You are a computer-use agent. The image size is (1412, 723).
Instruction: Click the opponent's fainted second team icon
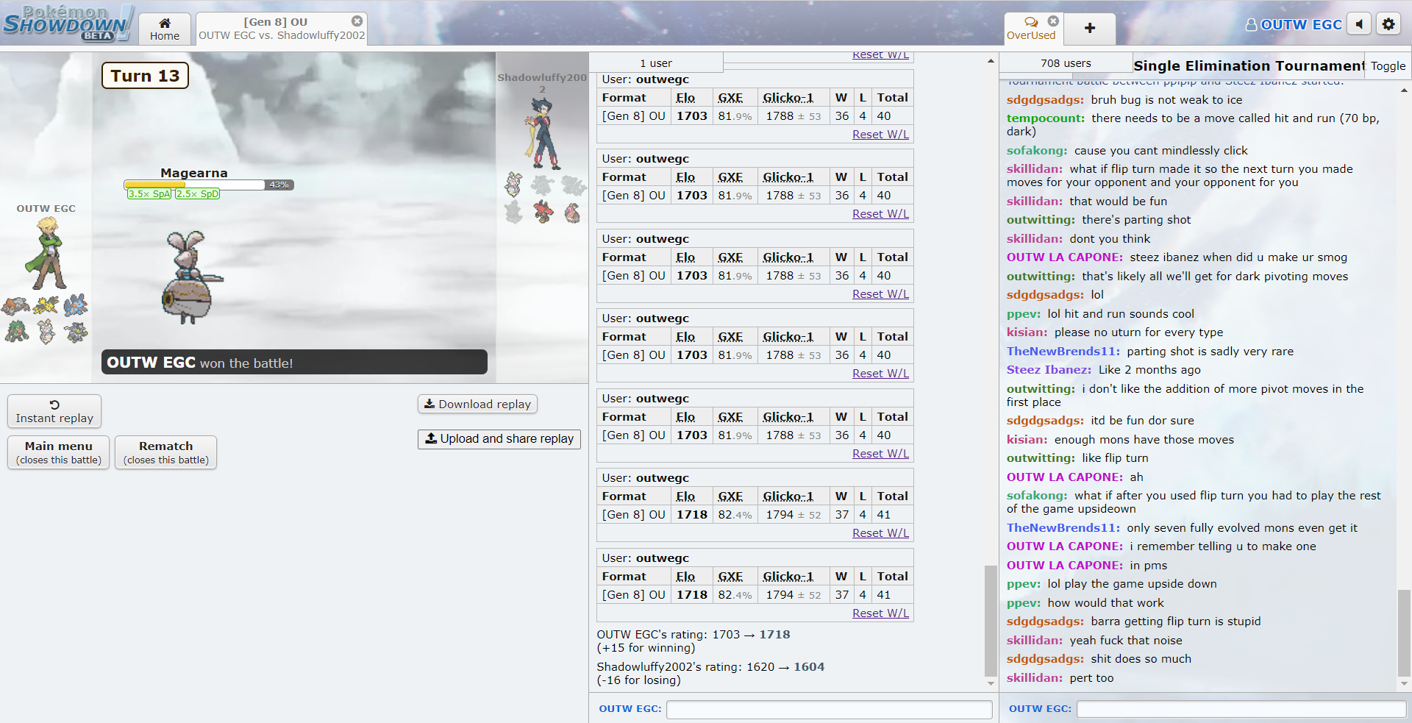[543, 185]
